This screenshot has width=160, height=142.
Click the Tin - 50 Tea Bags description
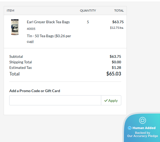(x=49, y=39)
